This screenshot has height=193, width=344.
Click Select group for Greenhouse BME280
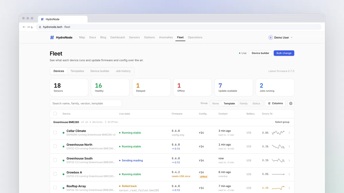(282, 122)
